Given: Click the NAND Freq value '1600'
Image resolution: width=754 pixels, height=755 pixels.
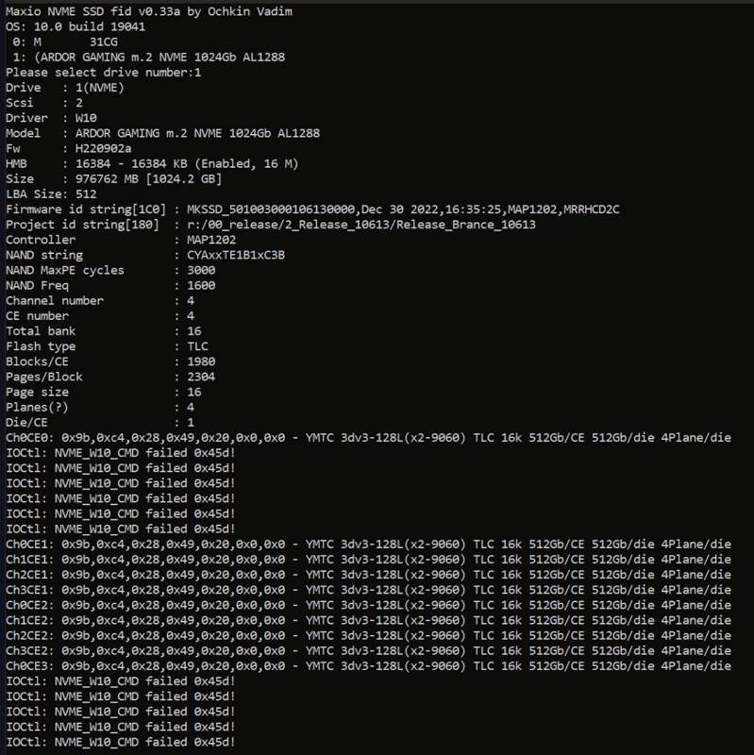Looking at the screenshot, I should [201, 286].
